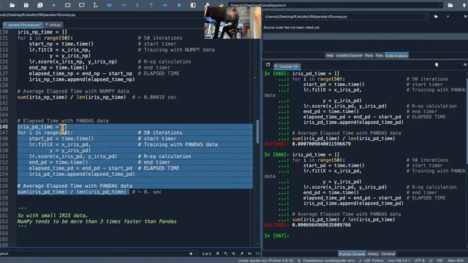
Task: Browse working directory with the top-right folder icon
Action: tap(450, 5)
